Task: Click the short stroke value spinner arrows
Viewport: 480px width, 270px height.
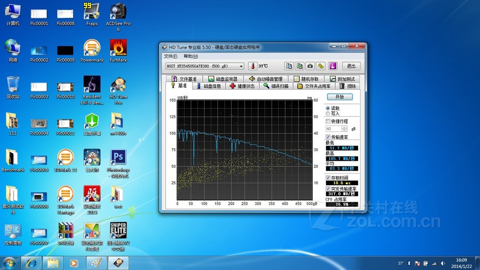Action: 344,129
